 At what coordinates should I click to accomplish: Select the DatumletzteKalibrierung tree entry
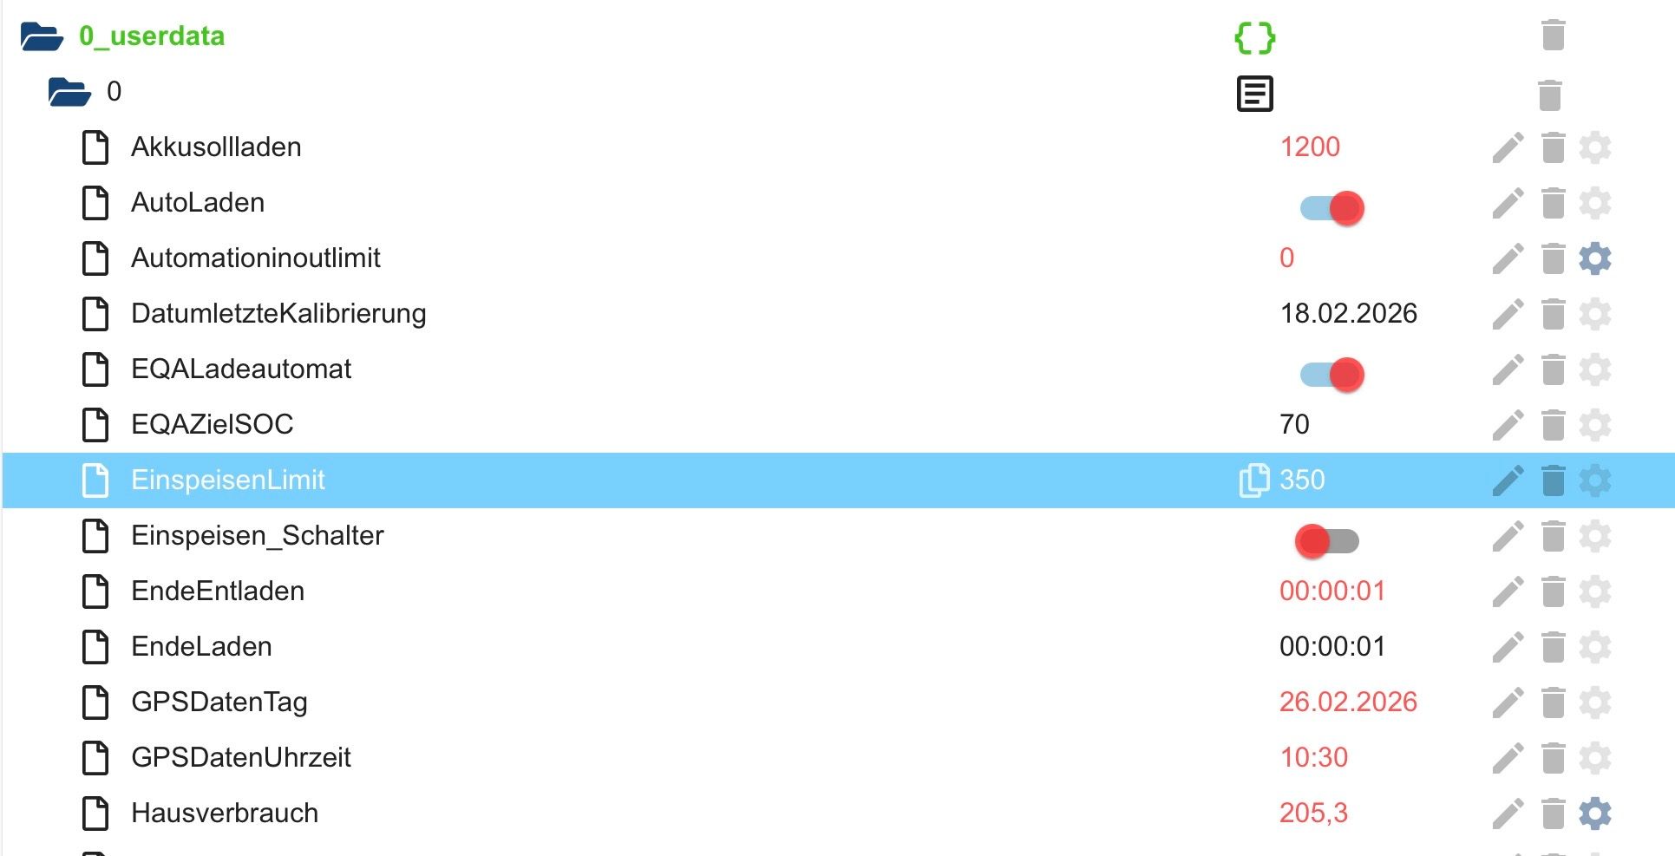[278, 314]
